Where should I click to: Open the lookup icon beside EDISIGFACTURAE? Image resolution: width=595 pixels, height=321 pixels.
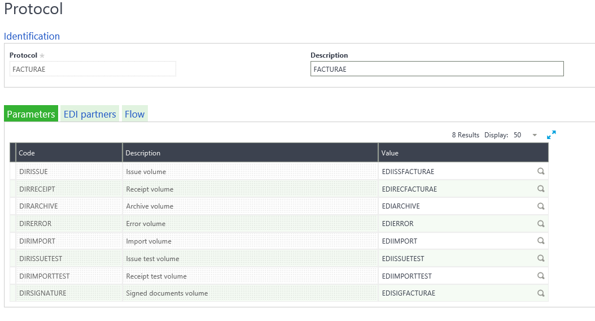pyautogui.click(x=540, y=293)
